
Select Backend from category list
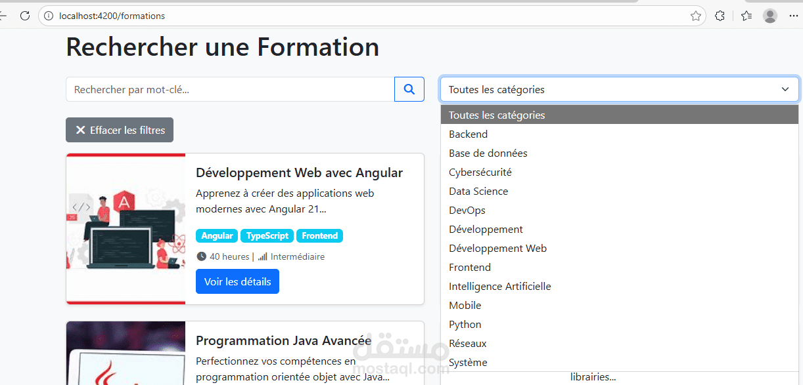point(469,134)
